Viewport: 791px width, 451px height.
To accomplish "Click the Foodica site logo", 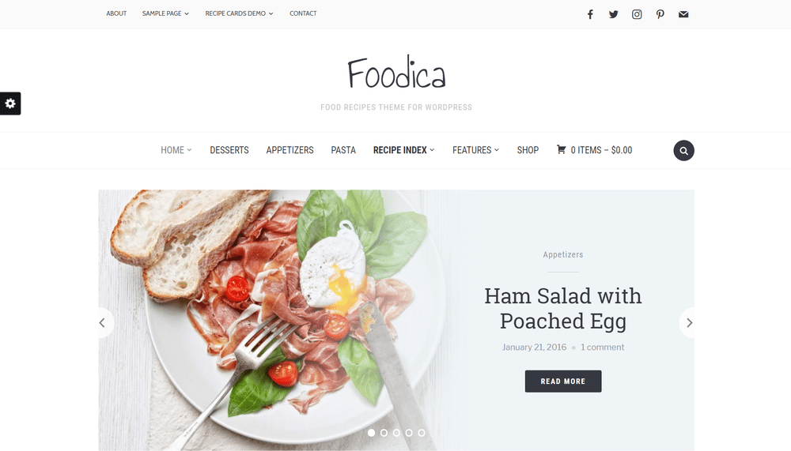I will click(x=396, y=72).
